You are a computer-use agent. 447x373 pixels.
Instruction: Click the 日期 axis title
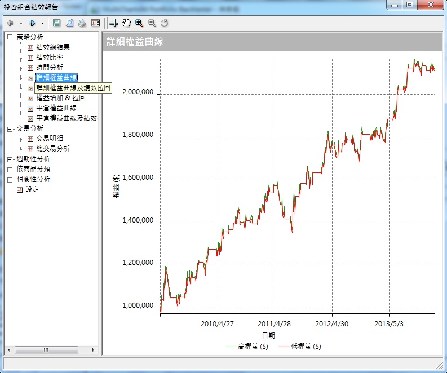tap(268, 336)
